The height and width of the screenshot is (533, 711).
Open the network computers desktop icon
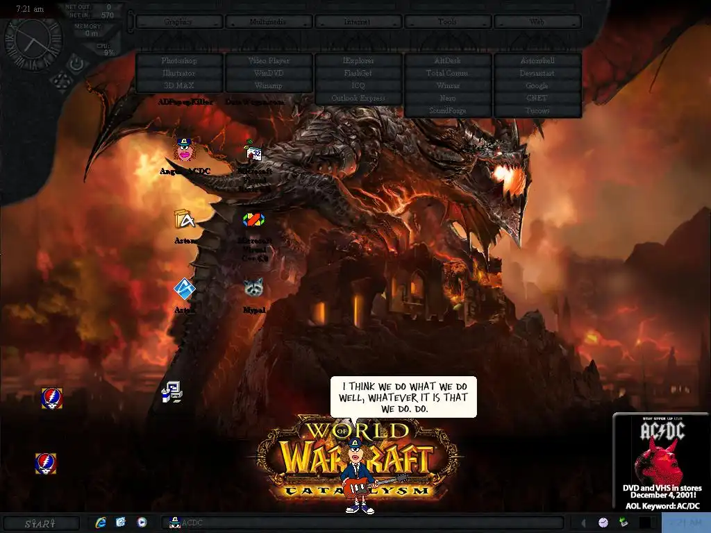pyautogui.click(x=172, y=393)
